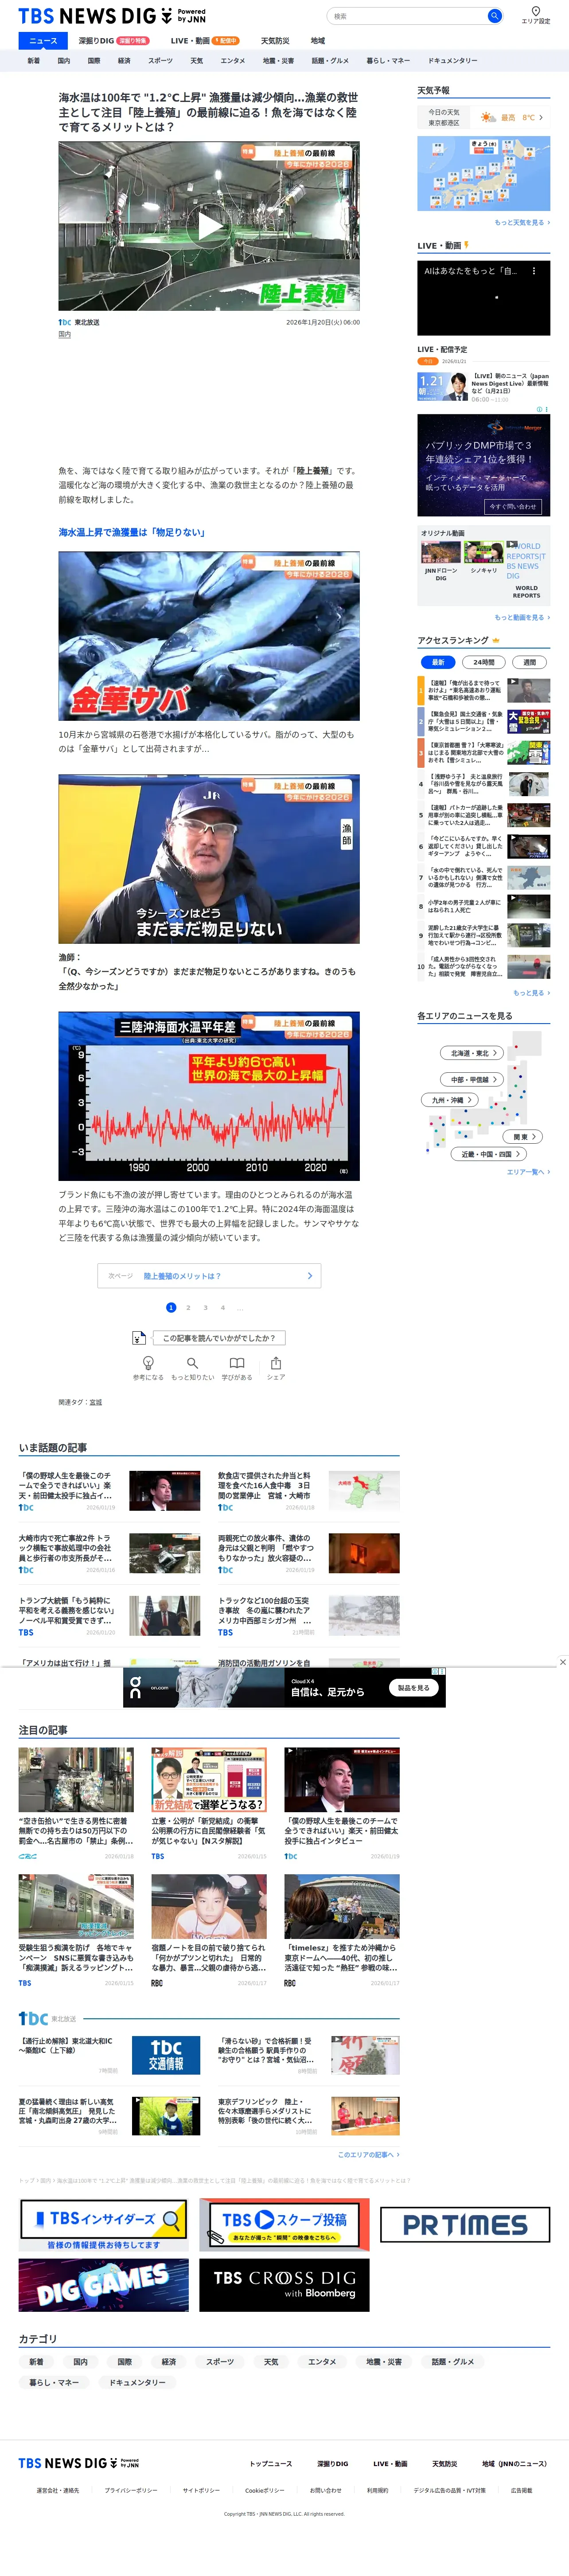Open the PR TIMES banner

tap(465, 2225)
